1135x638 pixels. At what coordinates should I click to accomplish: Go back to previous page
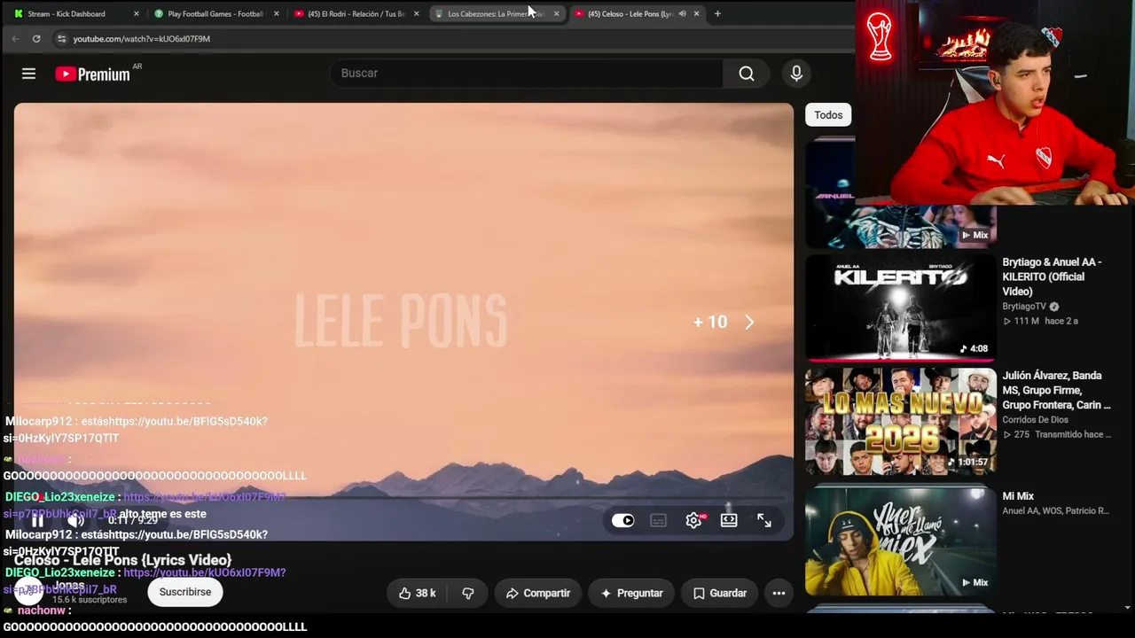click(x=15, y=39)
